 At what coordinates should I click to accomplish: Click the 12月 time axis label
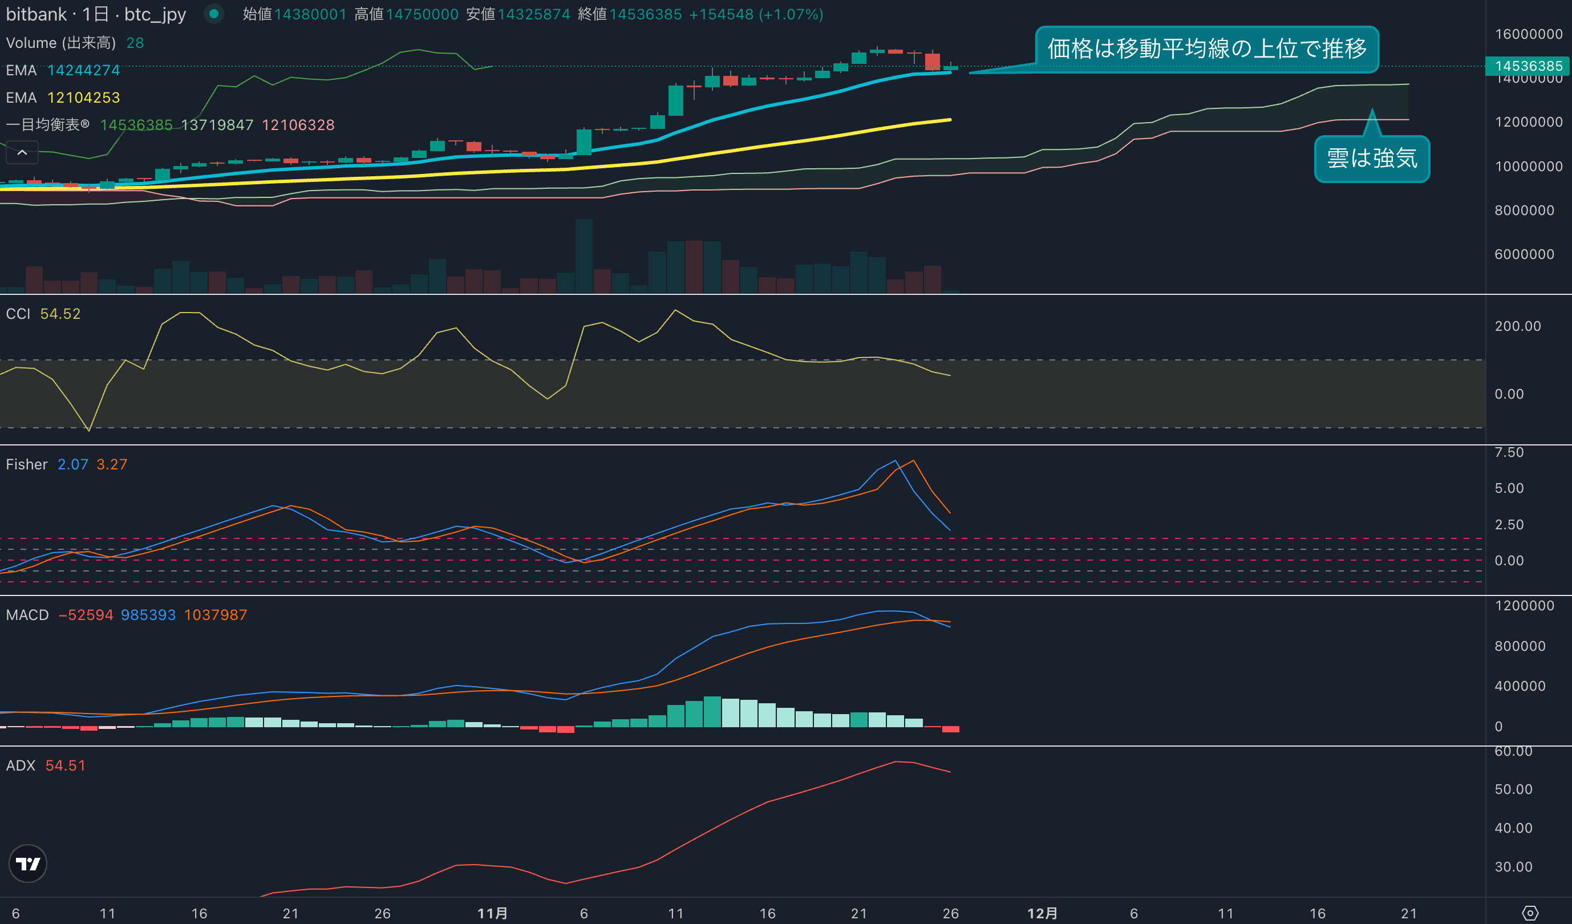pos(1042,913)
